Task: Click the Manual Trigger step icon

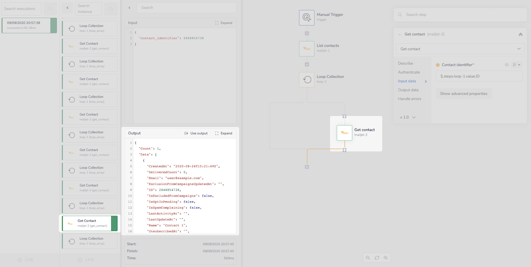Action: click(x=306, y=17)
